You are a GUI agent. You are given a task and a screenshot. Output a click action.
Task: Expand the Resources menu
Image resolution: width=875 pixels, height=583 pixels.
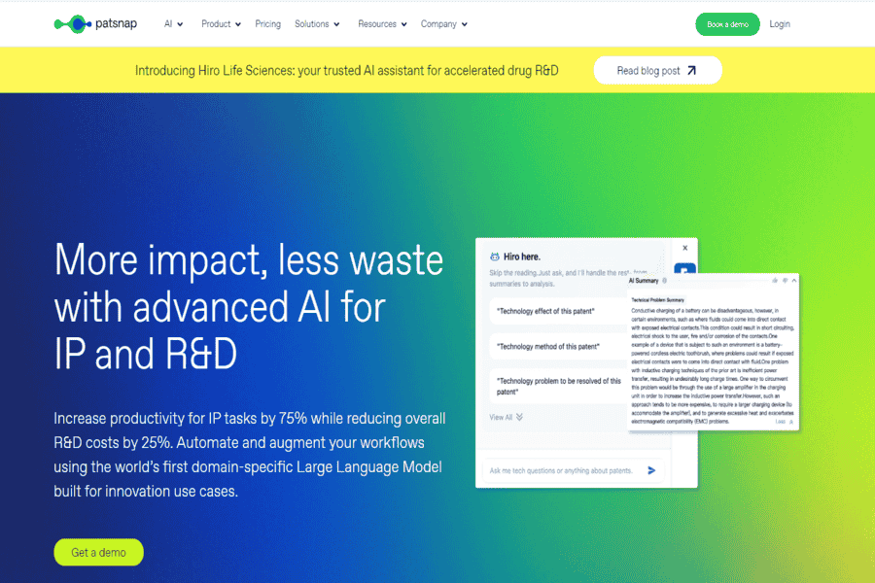click(382, 24)
